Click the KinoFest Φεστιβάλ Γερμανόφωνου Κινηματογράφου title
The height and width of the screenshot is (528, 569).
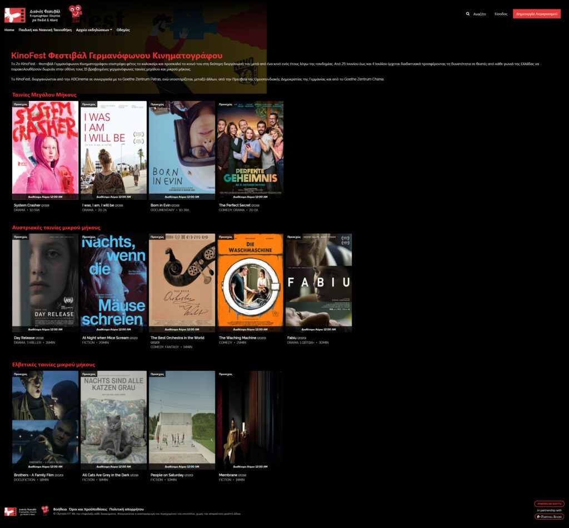(x=117, y=56)
